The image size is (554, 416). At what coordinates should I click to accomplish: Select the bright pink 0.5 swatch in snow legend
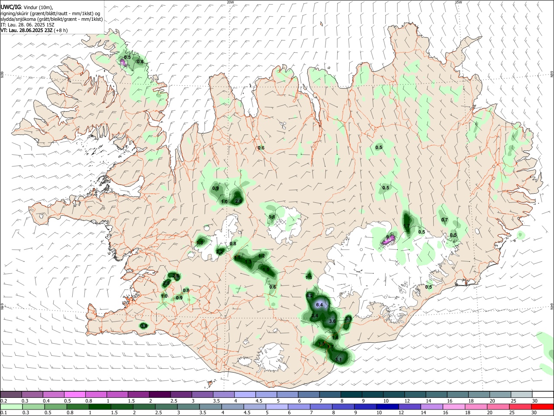(x=74, y=395)
